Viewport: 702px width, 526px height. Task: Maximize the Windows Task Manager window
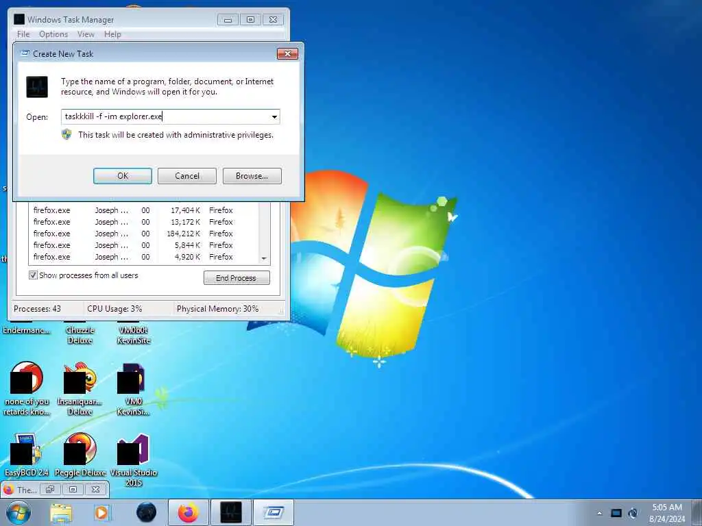pyautogui.click(x=251, y=20)
